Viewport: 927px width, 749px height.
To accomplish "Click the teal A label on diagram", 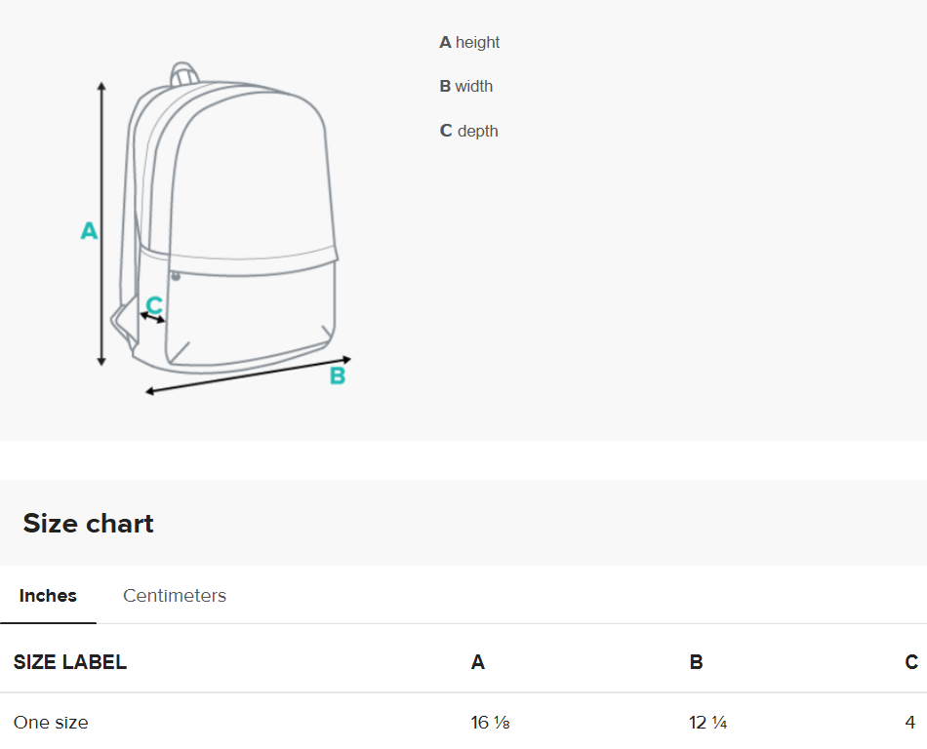I will pyautogui.click(x=89, y=231).
